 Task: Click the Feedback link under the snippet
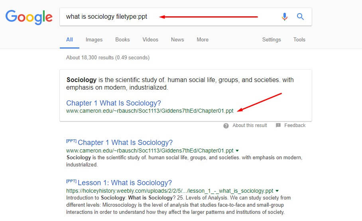[295, 125]
